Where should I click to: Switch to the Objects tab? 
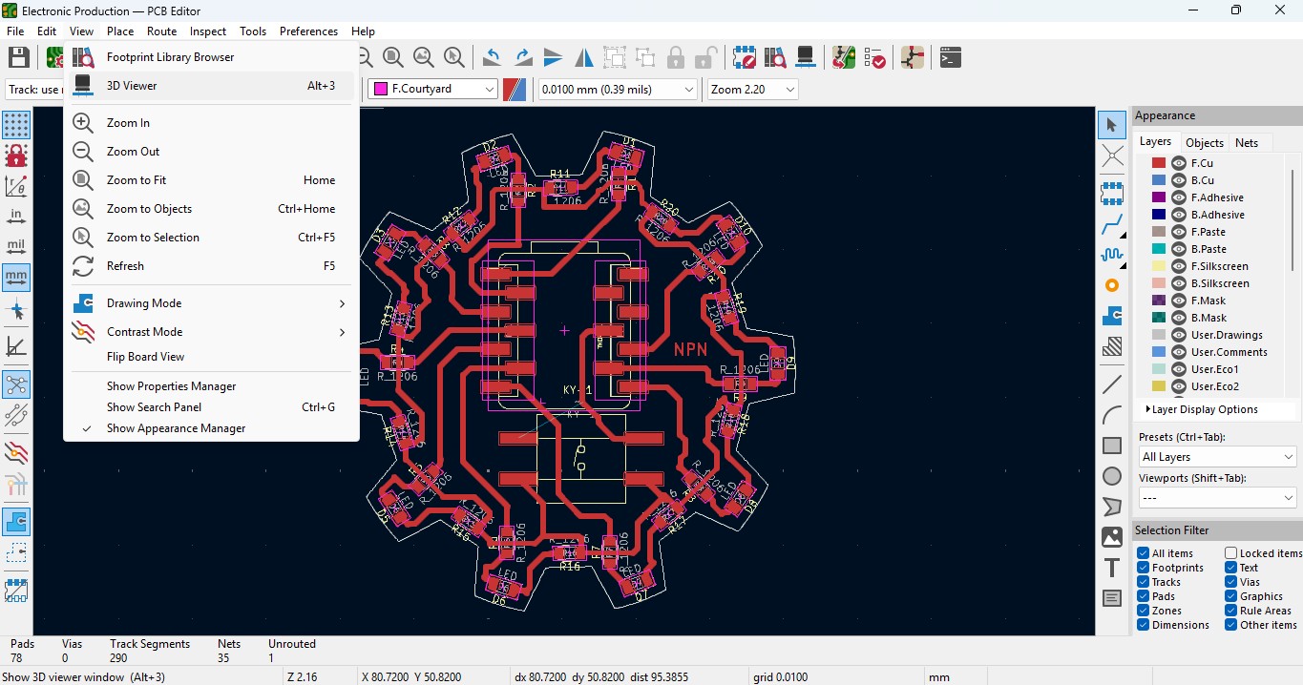coord(1204,143)
